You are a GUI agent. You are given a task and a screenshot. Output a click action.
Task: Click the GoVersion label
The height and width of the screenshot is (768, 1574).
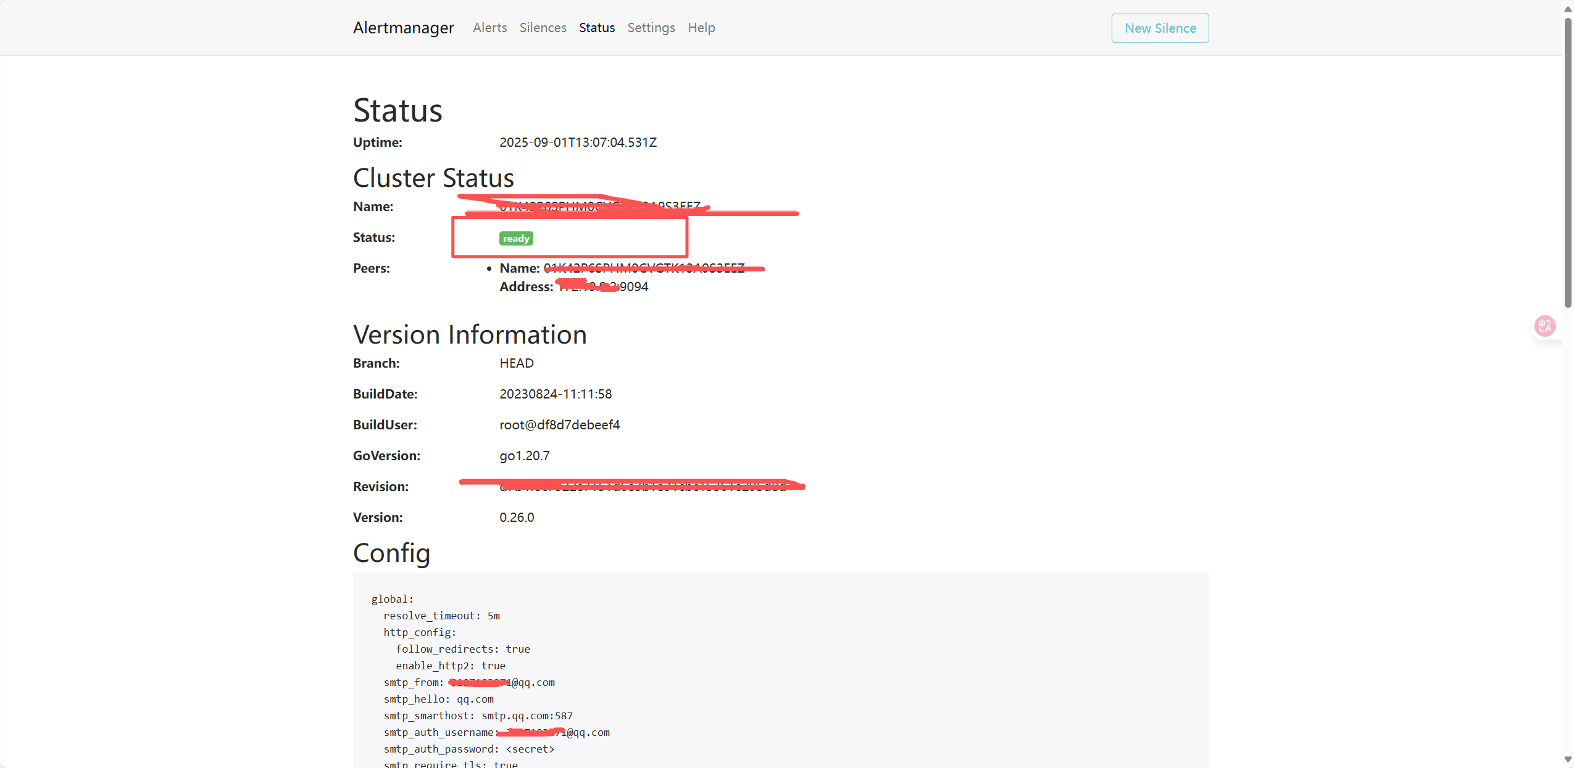coord(386,456)
